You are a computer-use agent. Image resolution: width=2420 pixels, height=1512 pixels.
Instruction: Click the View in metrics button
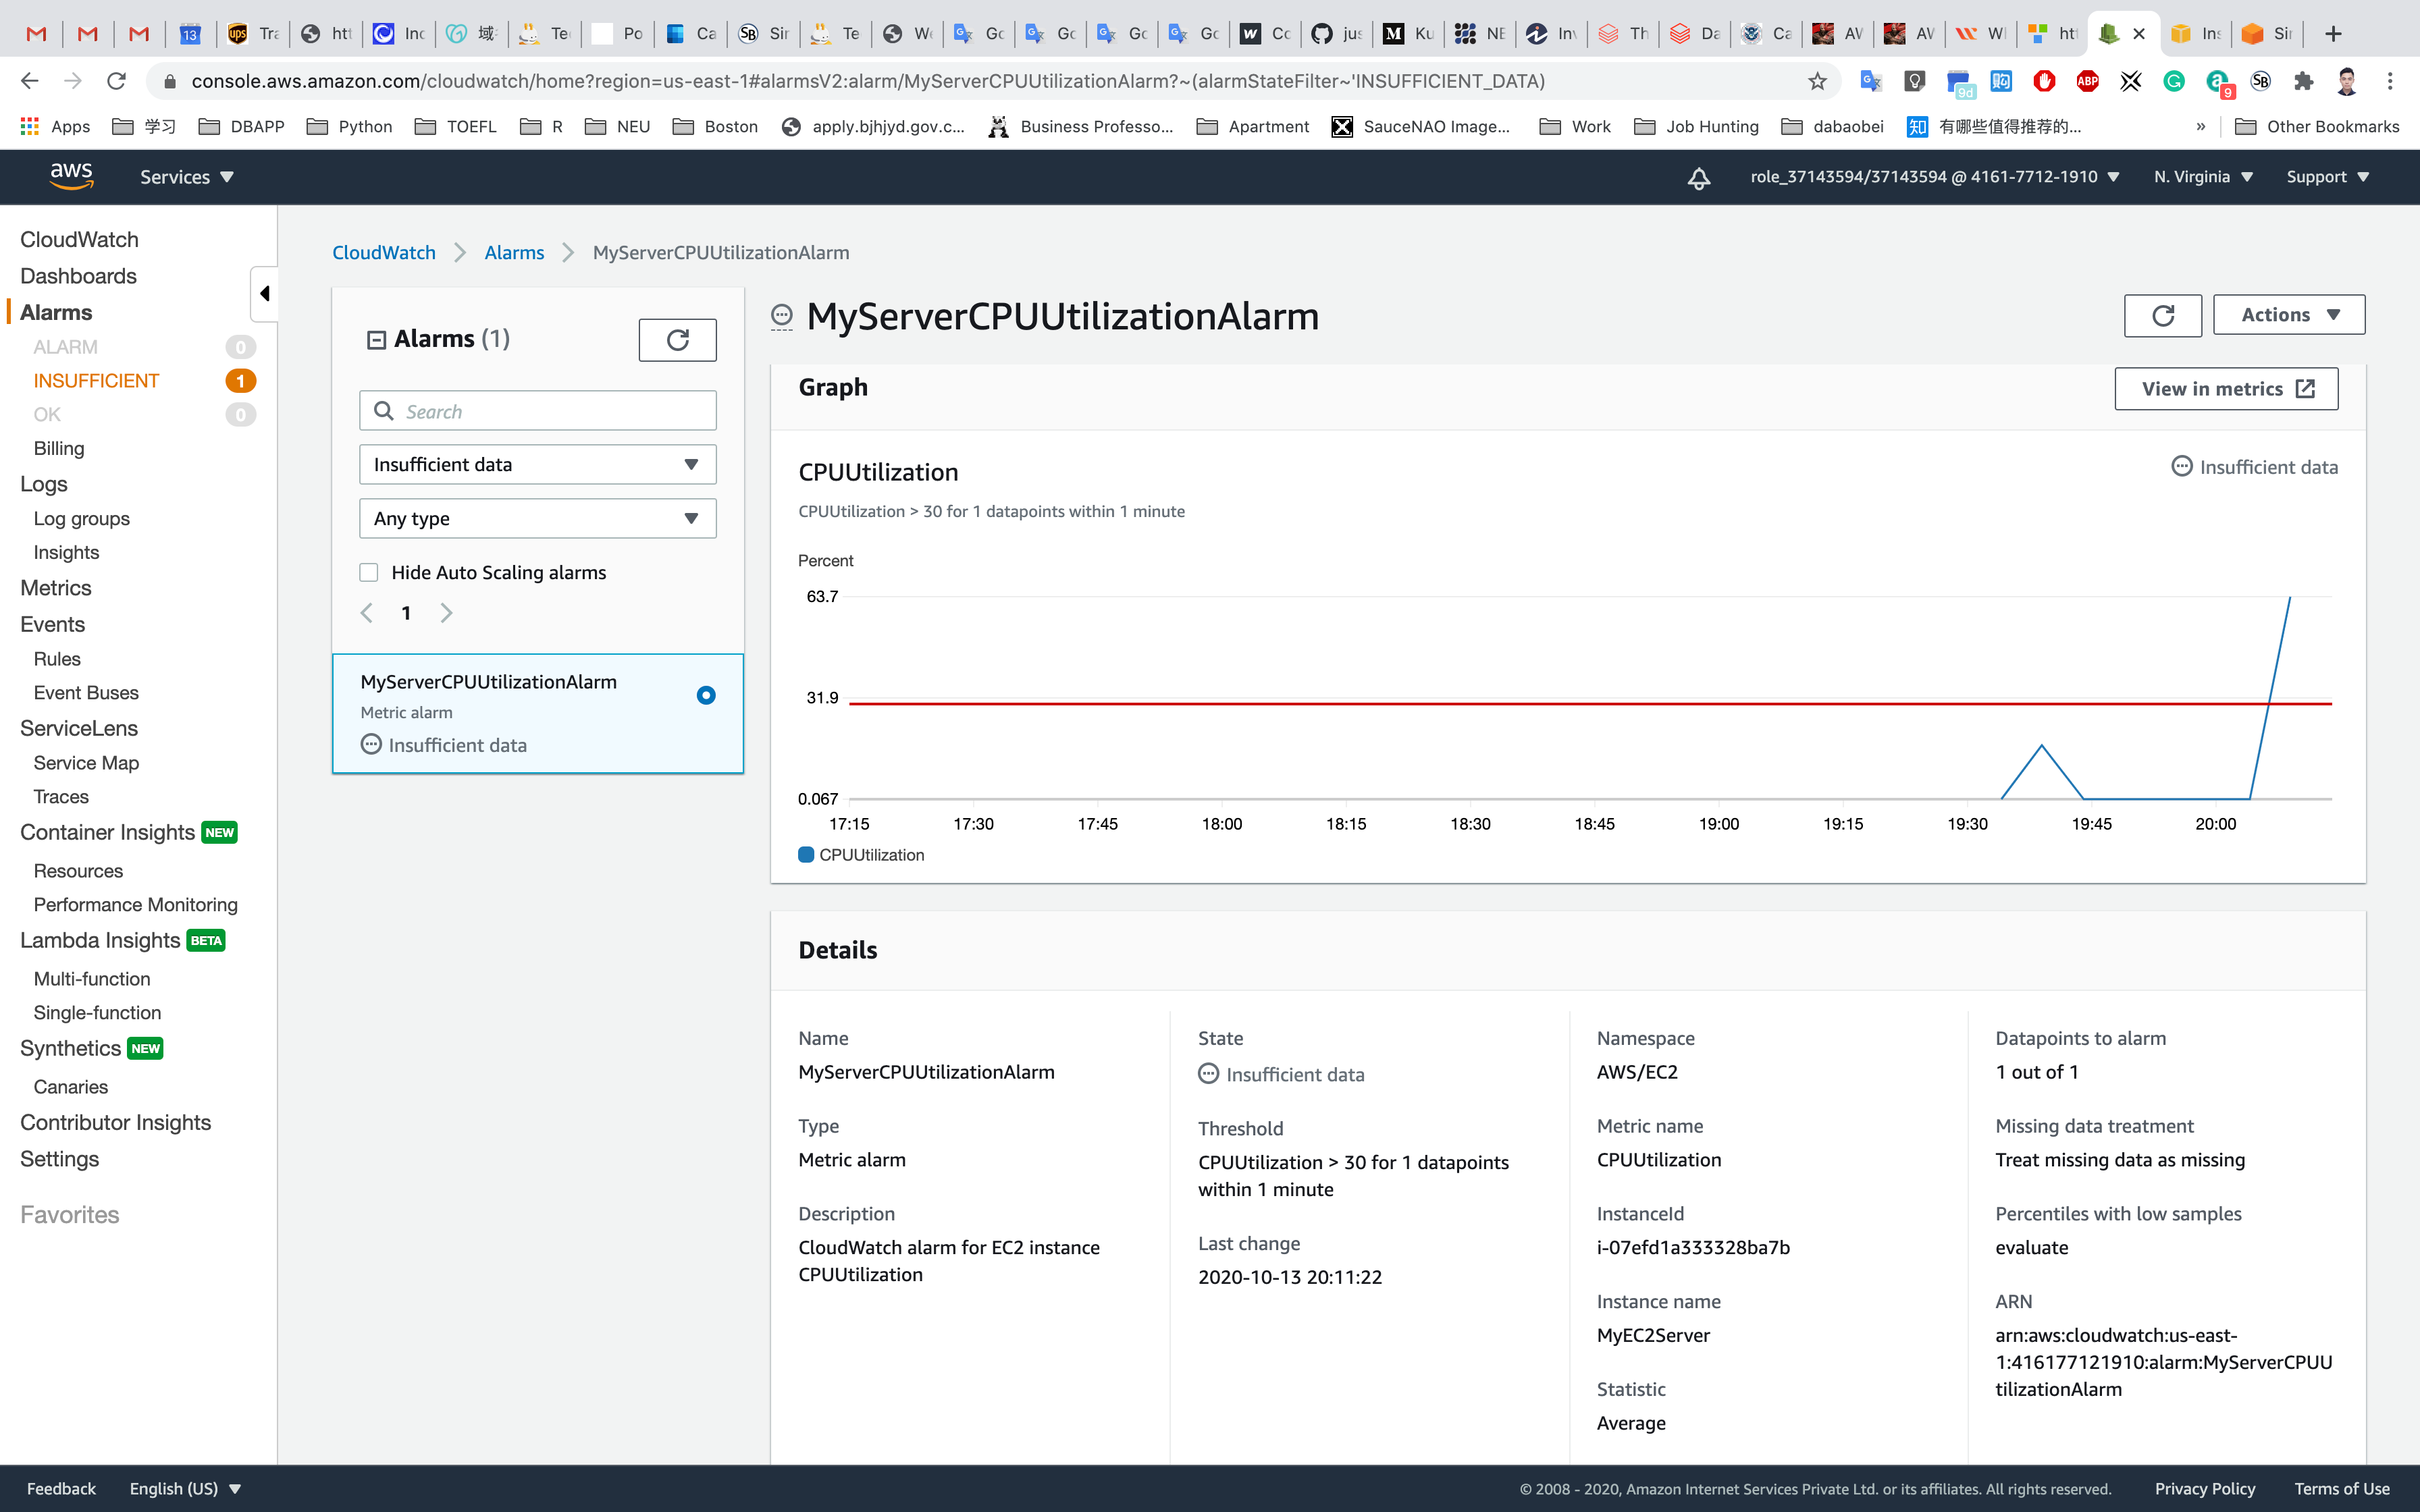point(2226,389)
